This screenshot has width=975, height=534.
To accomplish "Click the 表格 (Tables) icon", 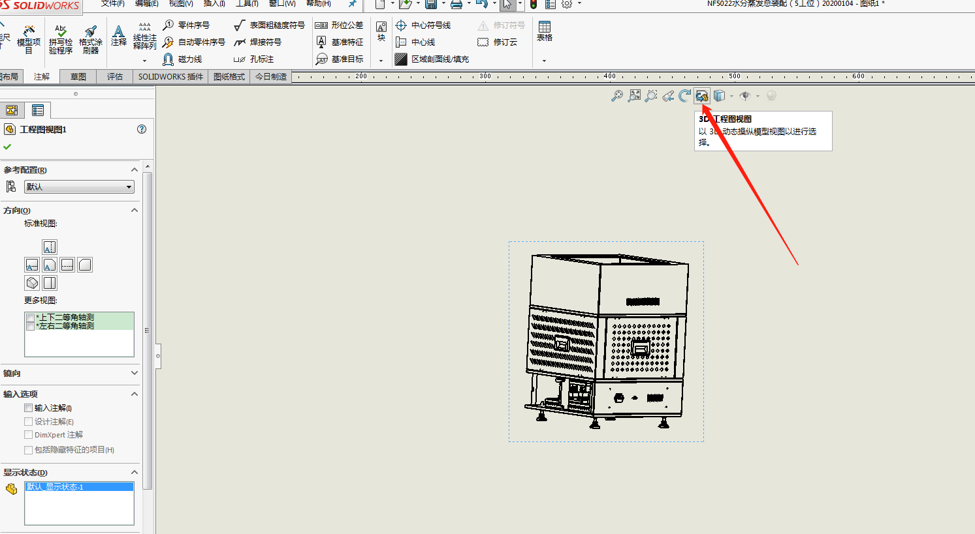I will 545,31.
